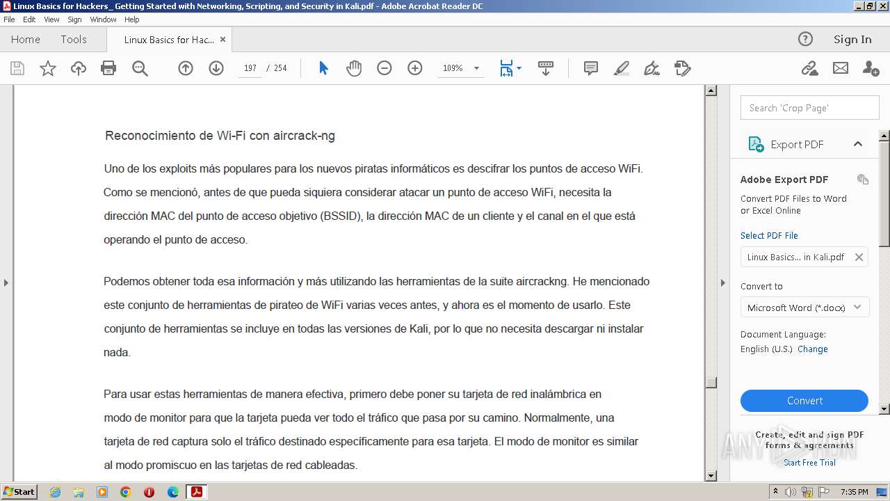Open the sign document pen tool
The width and height of the screenshot is (890, 501).
click(x=652, y=68)
